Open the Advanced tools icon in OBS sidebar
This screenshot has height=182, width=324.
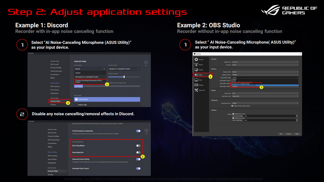(x=196, y=90)
